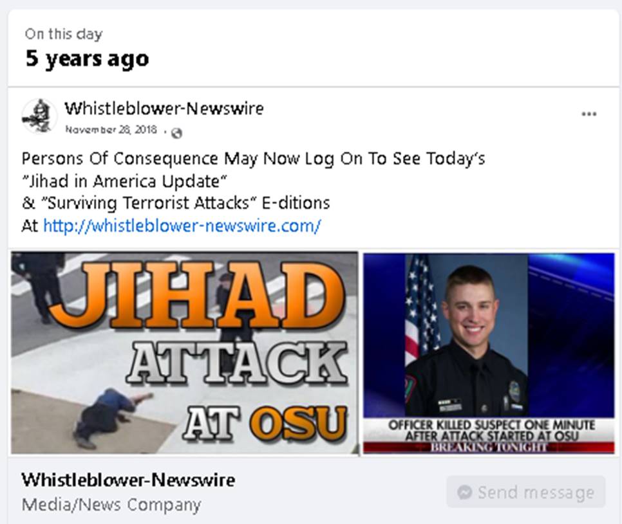Open the whistleblower-newswire.com link
This screenshot has height=524, width=622.
tap(182, 226)
